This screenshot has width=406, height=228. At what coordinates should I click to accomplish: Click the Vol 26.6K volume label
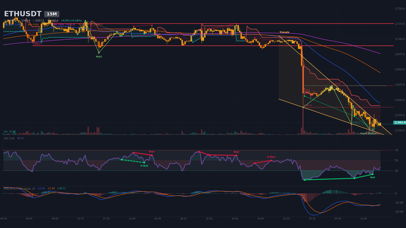coord(10,132)
